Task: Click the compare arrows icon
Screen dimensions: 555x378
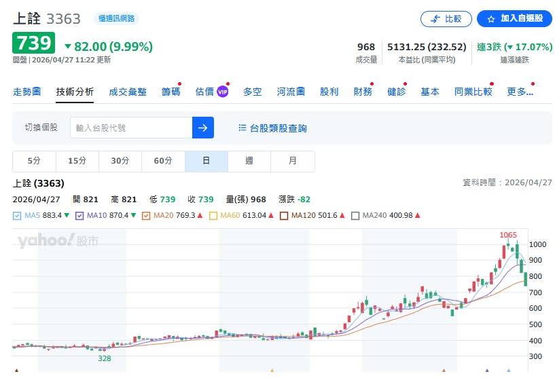Action: (435, 19)
